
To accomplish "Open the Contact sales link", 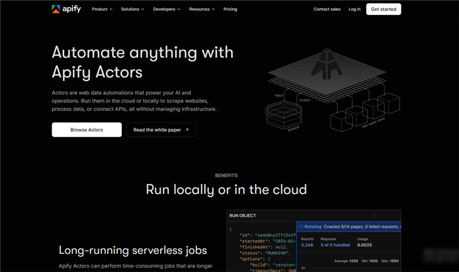I will (327, 9).
